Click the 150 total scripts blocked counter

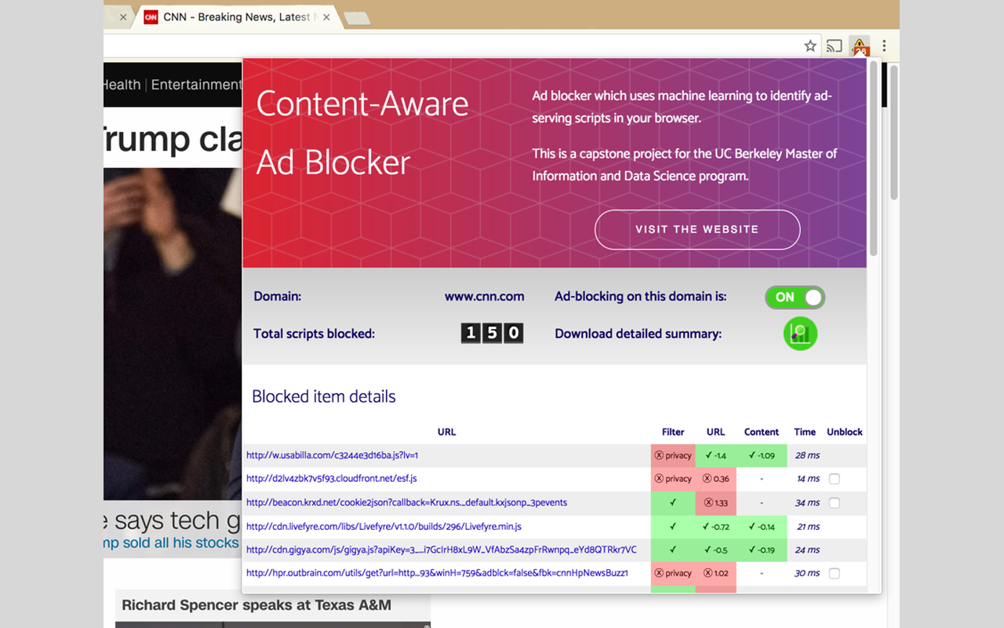pyautogui.click(x=492, y=333)
